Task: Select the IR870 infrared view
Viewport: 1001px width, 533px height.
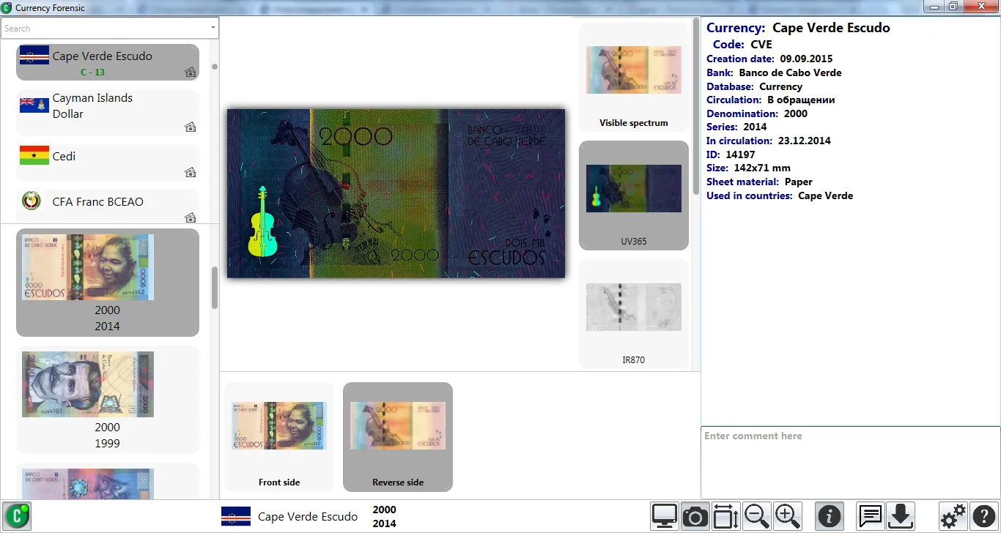Action: (x=633, y=314)
